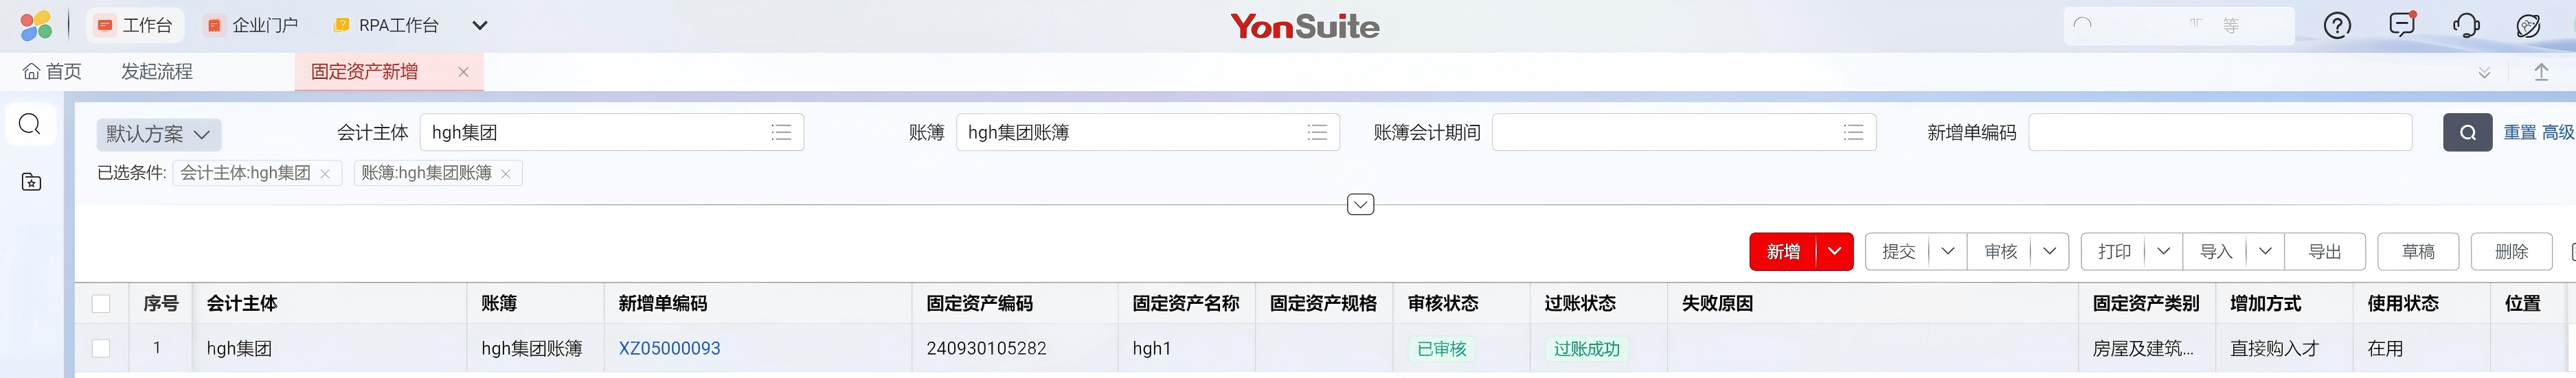Click the 过账成功 status badge
The image size is (2576, 378).
(x=1587, y=349)
